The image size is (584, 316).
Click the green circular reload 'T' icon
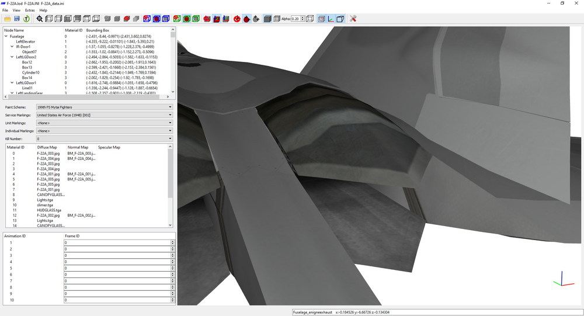(26, 19)
